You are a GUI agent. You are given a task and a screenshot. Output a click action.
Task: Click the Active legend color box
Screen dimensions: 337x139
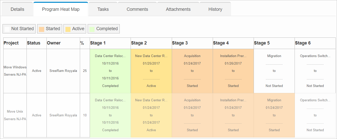[68, 29]
